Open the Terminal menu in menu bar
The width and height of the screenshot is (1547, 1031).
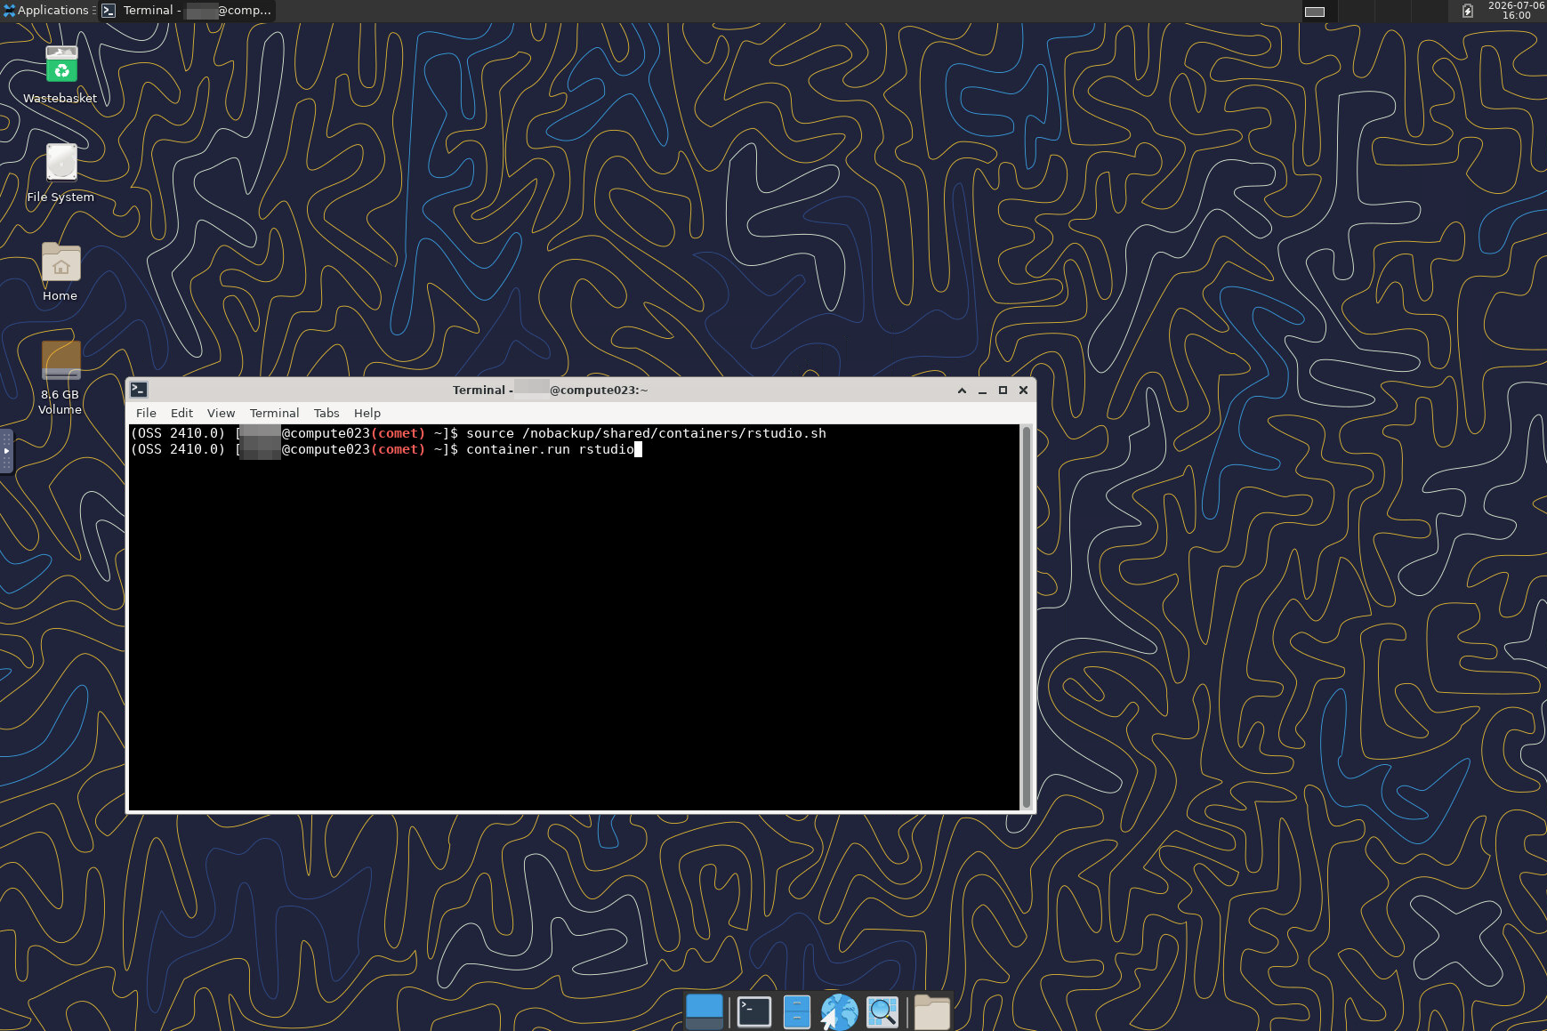tap(274, 413)
